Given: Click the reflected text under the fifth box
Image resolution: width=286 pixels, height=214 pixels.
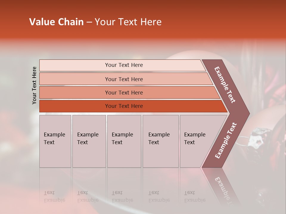Looking at the screenshot, I should click(195, 197).
